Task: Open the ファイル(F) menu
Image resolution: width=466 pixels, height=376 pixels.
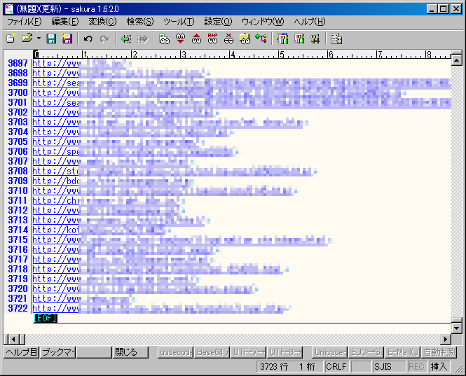Action: (x=25, y=22)
